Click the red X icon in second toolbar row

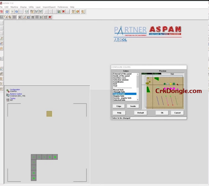click(x=50, y=17)
